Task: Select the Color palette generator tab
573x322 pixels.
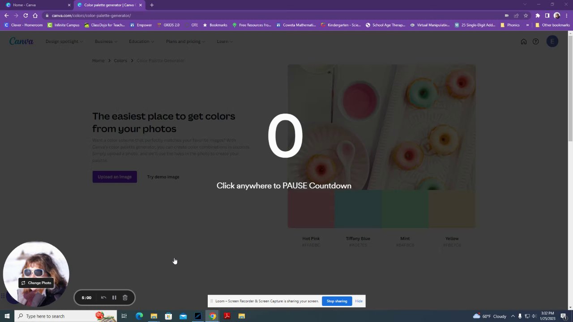Action: pyautogui.click(x=109, y=5)
